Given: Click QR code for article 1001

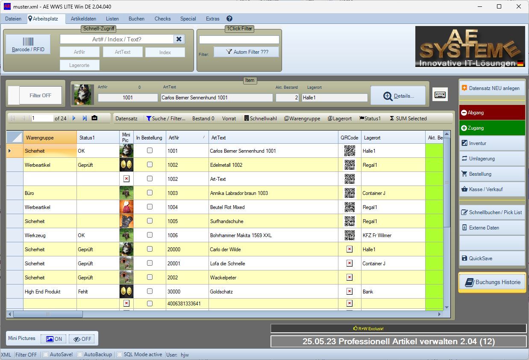Looking at the screenshot, I should (x=350, y=151).
